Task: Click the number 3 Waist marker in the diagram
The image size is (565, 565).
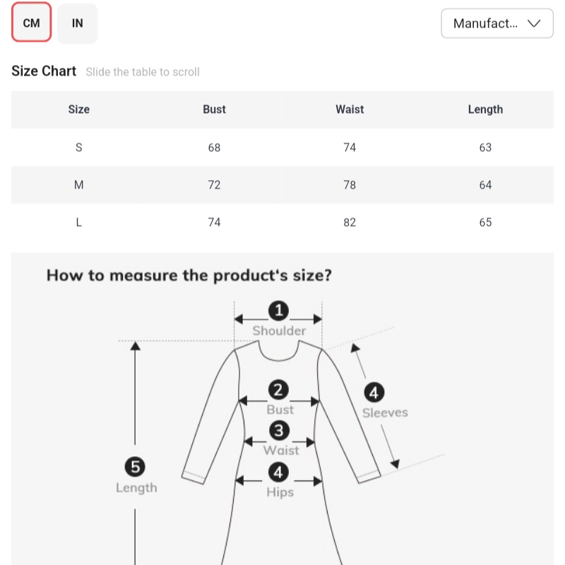Action: pyautogui.click(x=280, y=431)
